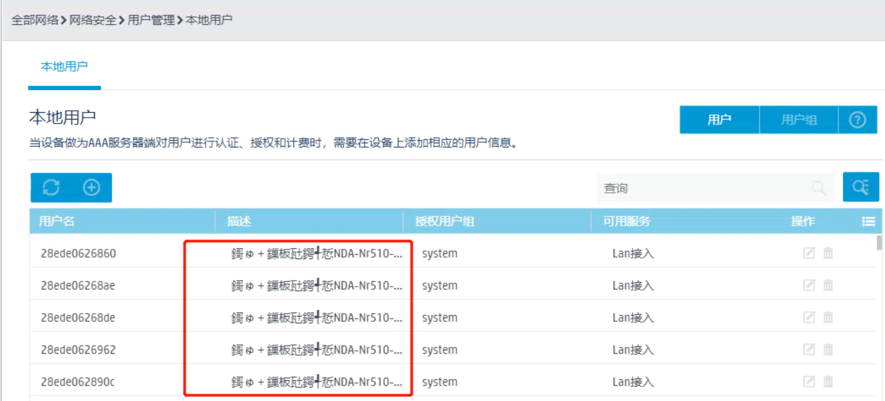This screenshot has width=885, height=401.
Task: Click the table's vertical scrollbar thumb
Action: pos(879,243)
